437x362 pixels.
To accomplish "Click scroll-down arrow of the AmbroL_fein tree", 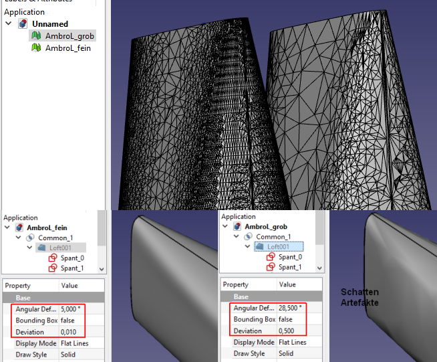I will pyautogui.click(x=102, y=269).
